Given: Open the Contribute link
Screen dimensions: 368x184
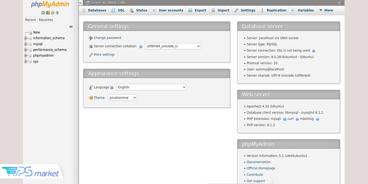Looking at the screenshot, I should pyautogui.click(x=255, y=175).
